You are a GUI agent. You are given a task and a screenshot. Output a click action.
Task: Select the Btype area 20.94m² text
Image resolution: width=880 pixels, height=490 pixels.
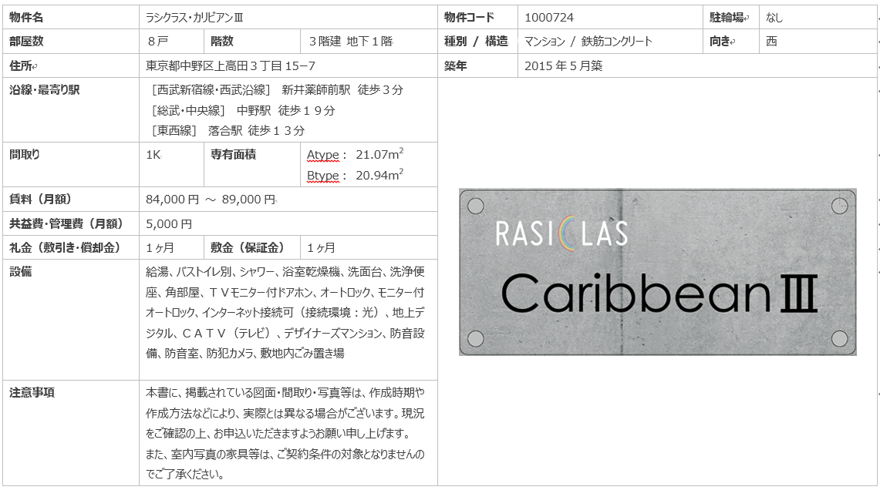[x=355, y=176]
